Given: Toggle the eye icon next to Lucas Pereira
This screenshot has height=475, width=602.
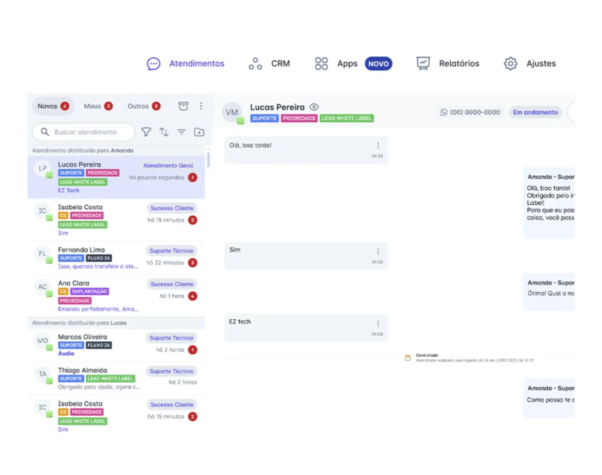Looking at the screenshot, I should point(315,107).
